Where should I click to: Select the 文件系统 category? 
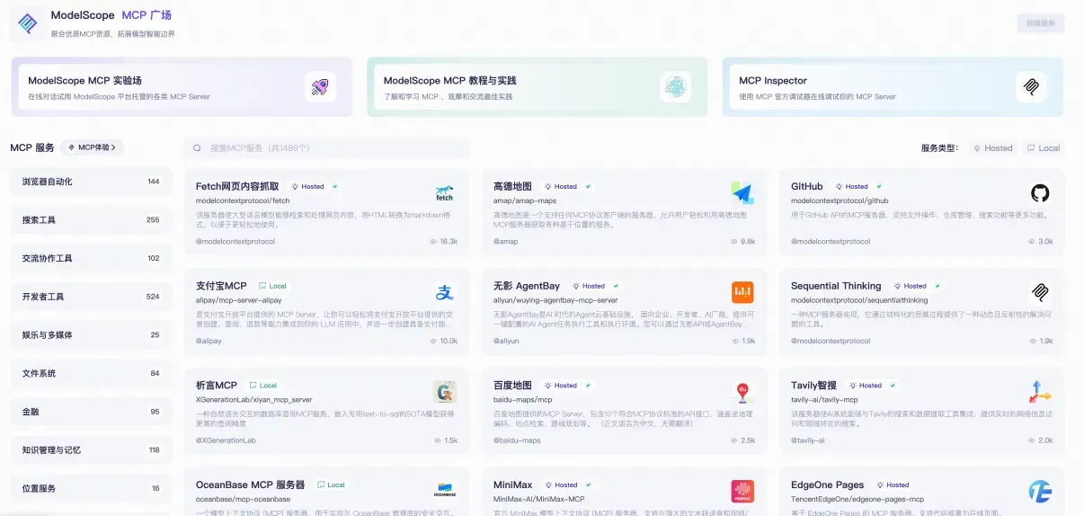point(91,373)
